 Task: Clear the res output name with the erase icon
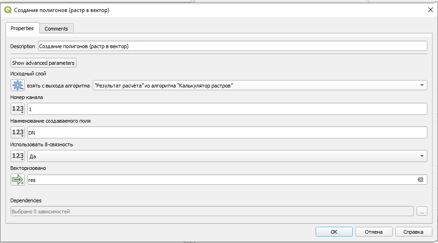tap(420, 180)
